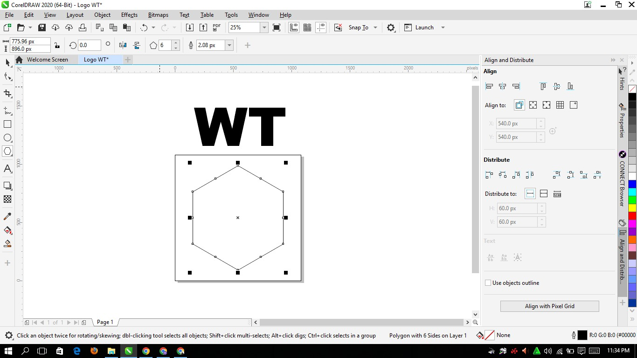Click the Align bottom icon

pyautogui.click(x=570, y=86)
